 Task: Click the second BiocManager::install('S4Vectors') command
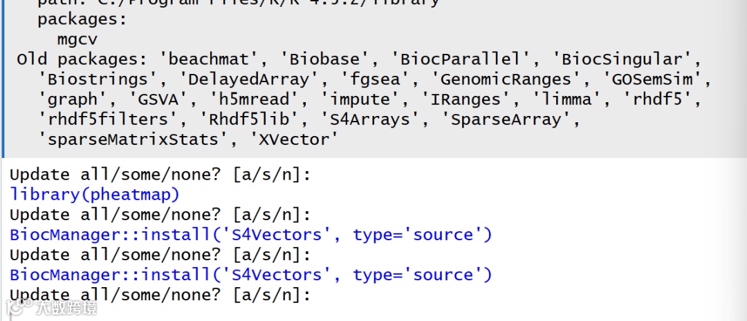250,275
